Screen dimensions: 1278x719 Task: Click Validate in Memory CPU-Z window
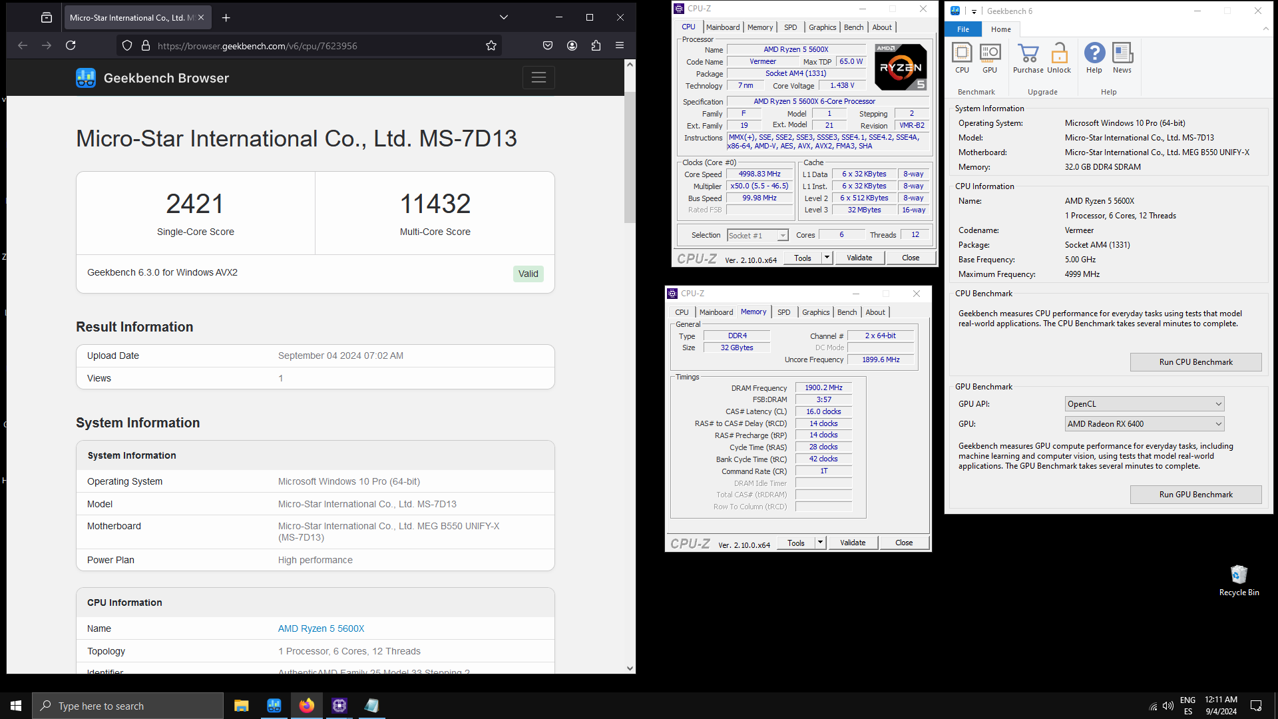852,543
